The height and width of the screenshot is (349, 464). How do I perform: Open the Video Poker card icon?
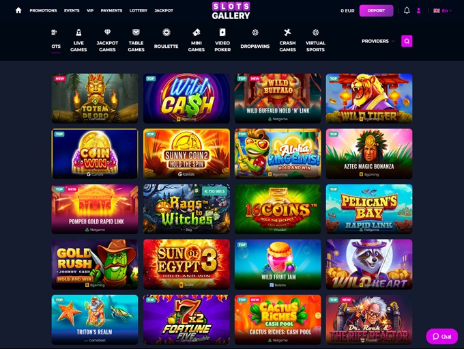(222, 32)
